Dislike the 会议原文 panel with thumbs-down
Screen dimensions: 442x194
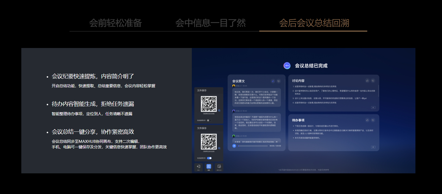coord(279,81)
